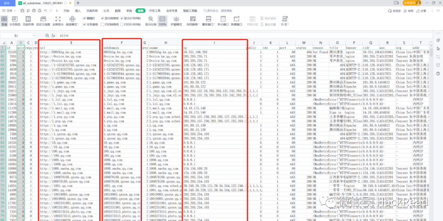Undo the last action
The height and width of the screenshot is (221, 443).
tap(45, 11)
